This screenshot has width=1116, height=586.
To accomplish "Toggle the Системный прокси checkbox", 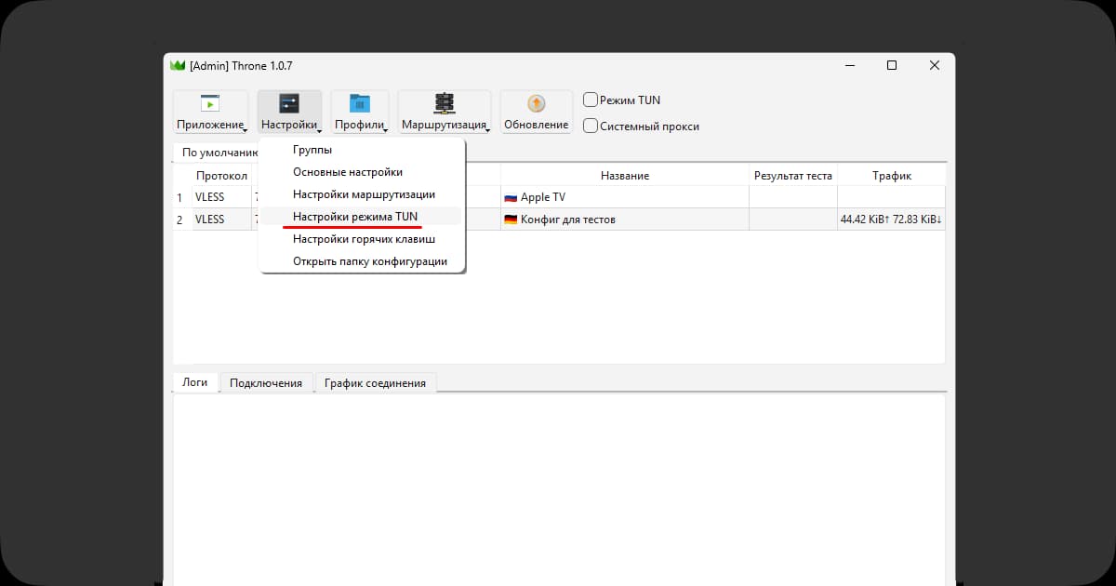I will tap(591, 126).
